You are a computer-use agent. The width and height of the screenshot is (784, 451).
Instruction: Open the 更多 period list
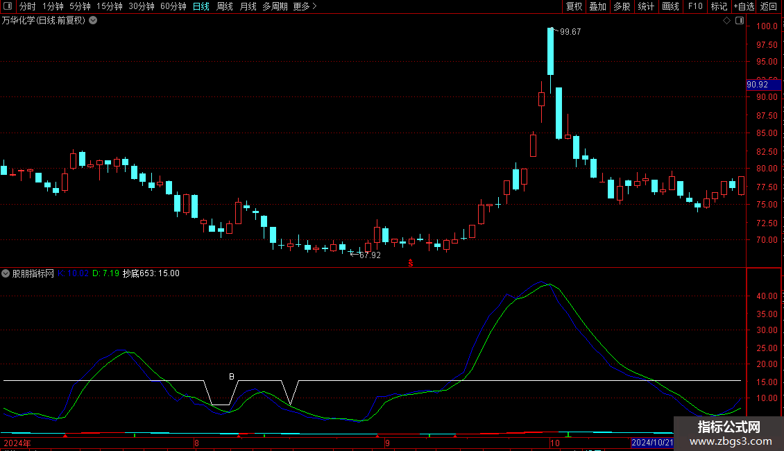pyautogui.click(x=305, y=6)
